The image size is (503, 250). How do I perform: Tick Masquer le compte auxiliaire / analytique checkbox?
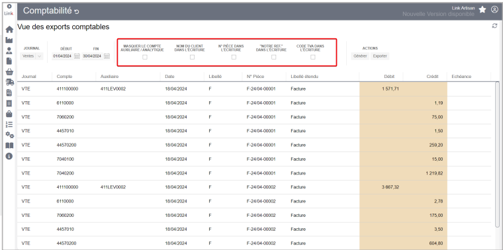[x=145, y=57]
